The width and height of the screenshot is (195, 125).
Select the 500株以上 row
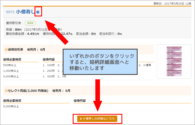pyautogui.click(x=78, y=65)
